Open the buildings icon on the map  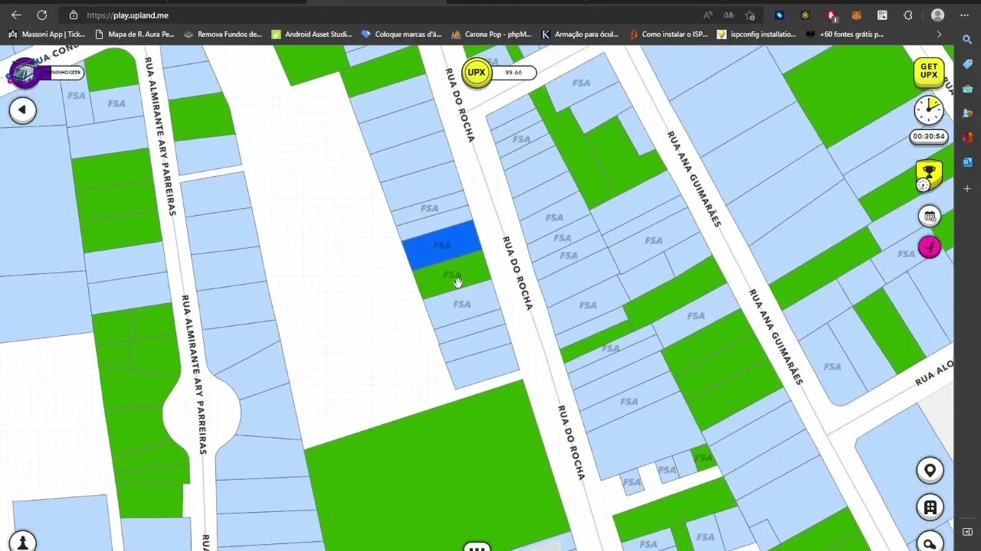point(930,507)
